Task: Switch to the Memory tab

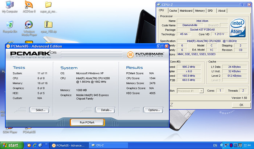Action: pos(200,11)
